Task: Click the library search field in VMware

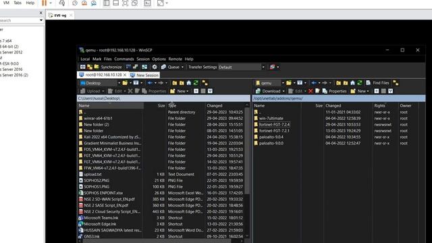Action: pyautogui.click(x=19, y=20)
